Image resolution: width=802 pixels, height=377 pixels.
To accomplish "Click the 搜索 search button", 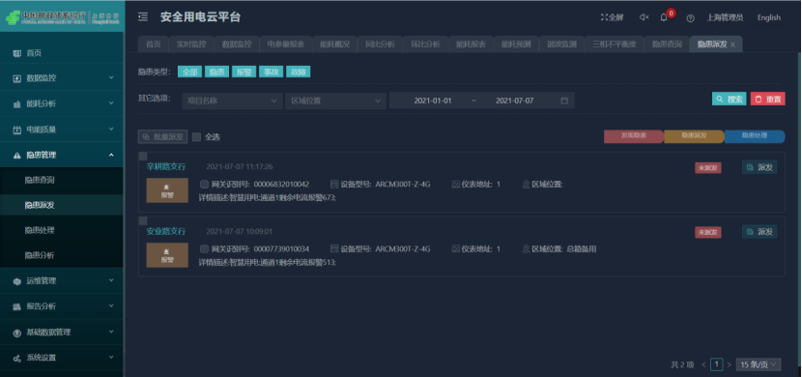I will point(729,100).
